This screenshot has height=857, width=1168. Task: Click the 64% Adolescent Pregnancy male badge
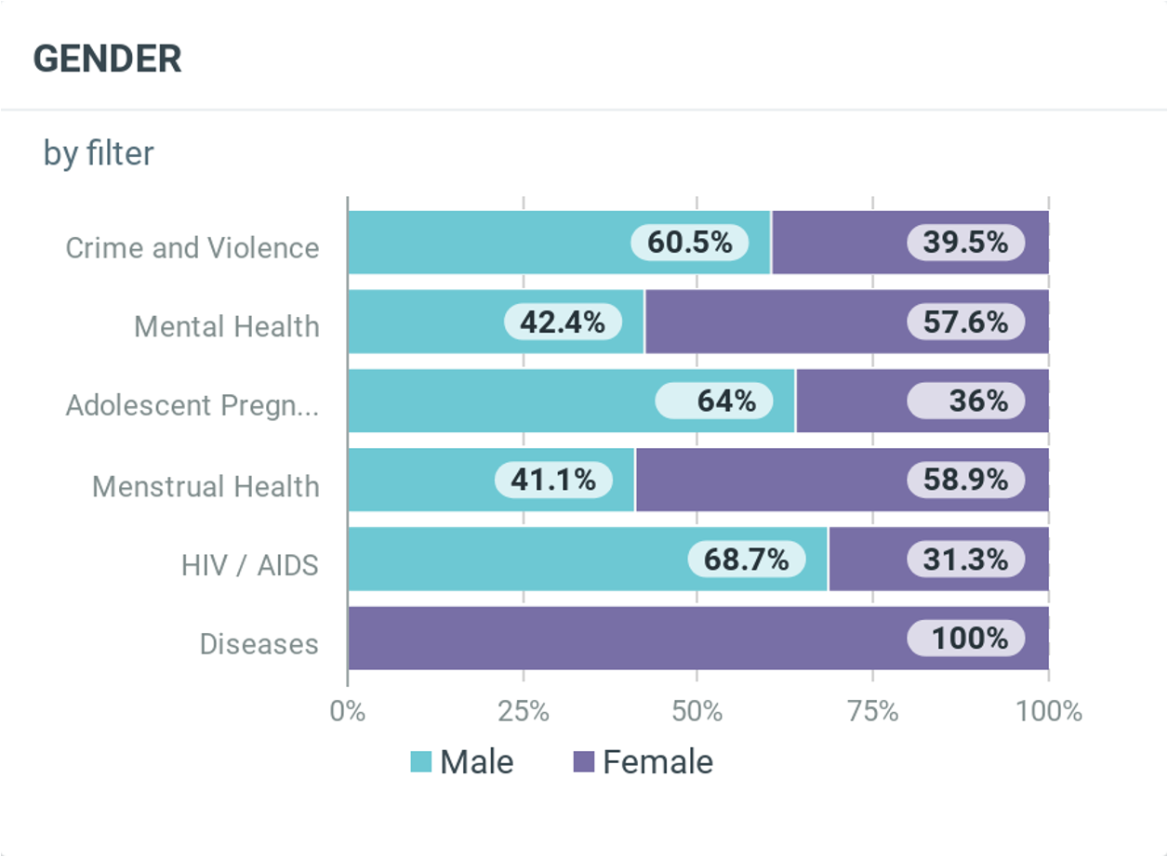click(713, 402)
